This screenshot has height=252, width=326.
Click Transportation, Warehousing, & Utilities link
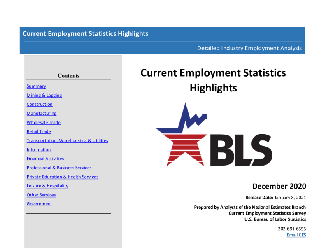[x=67, y=141]
